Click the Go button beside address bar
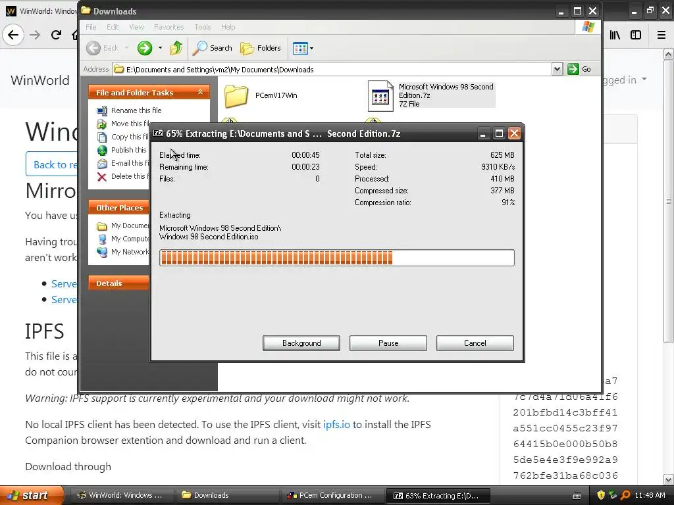The height and width of the screenshot is (505, 674). (x=579, y=69)
